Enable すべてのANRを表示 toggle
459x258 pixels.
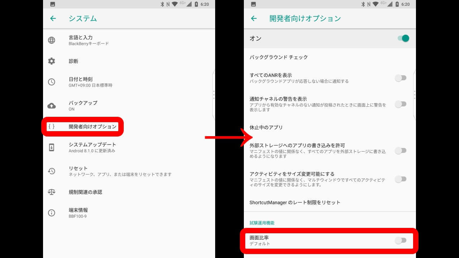tap(401, 78)
